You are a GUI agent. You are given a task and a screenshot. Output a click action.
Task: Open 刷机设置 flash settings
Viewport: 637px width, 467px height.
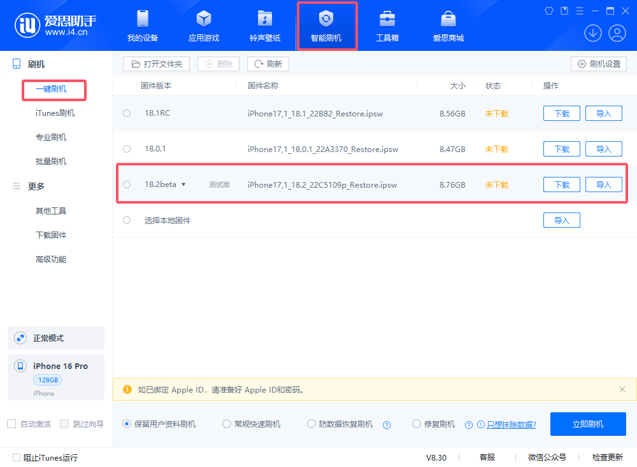599,64
